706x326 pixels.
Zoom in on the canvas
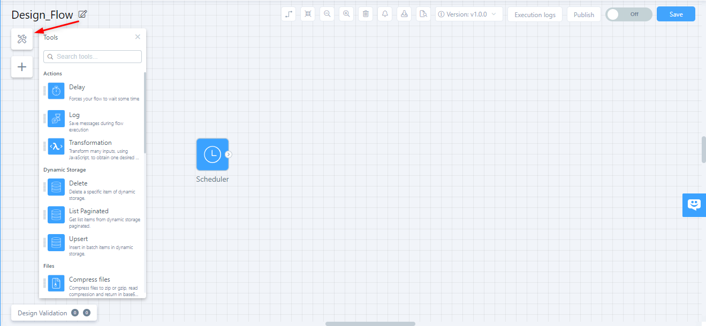(346, 13)
